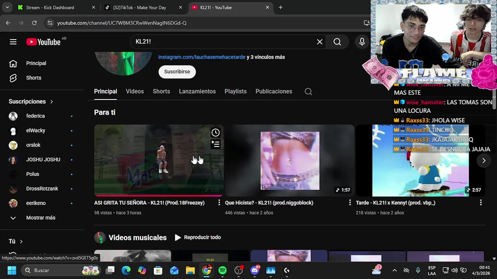497x279 pixels.
Task: Show hidden system tray icons
Action: tap(394, 270)
